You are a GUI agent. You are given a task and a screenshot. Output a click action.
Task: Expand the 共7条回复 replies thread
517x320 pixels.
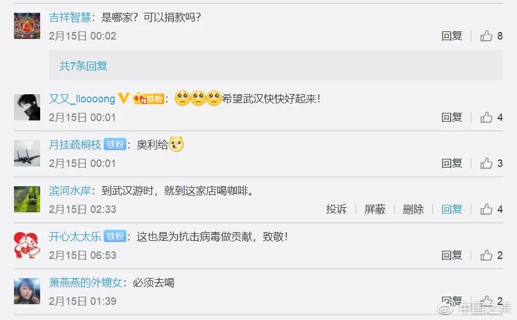click(x=83, y=66)
